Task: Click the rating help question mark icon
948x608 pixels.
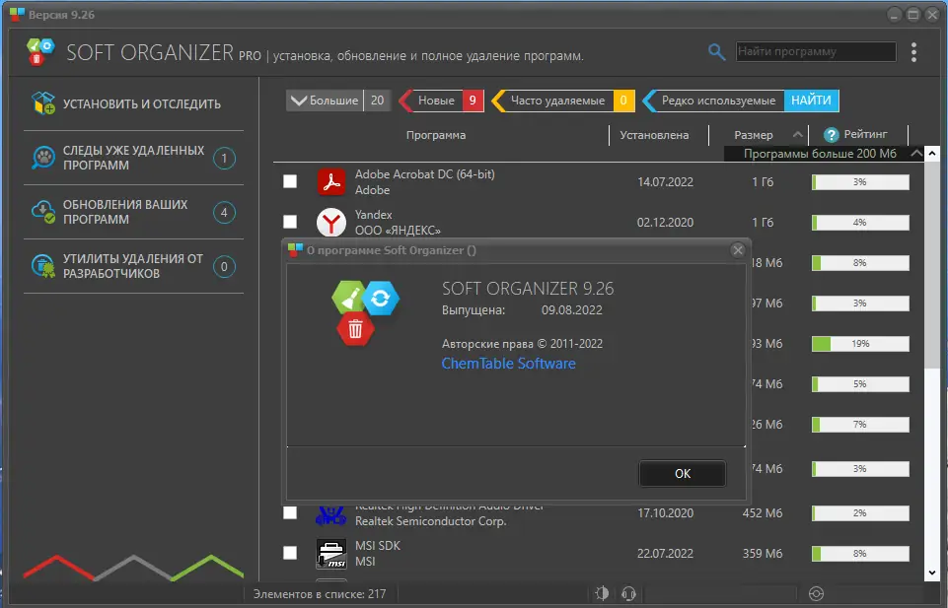Action: point(832,135)
